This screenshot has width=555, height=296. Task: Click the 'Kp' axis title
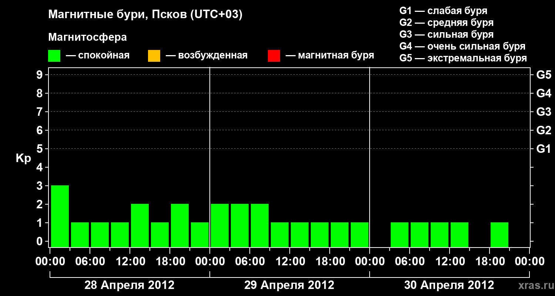[23, 159]
